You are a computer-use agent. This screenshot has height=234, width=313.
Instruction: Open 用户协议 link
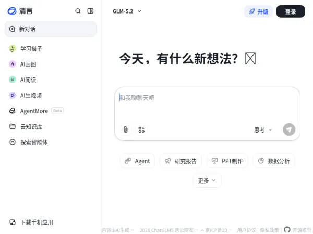(246, 230)
